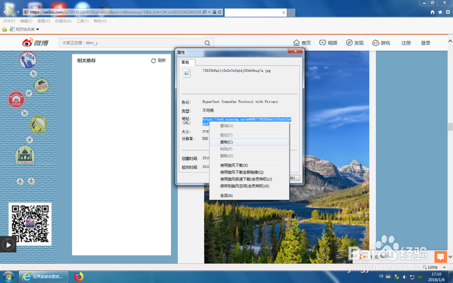Click the Weibo search magnifier button
The image size is (453, 283).
(x=207, y=43)
